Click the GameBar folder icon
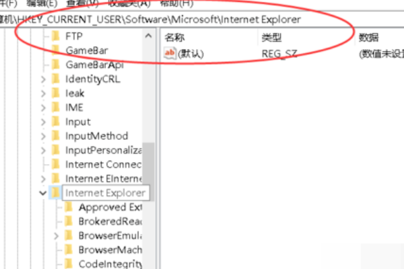404x269 pixels. tap(56, 50)
